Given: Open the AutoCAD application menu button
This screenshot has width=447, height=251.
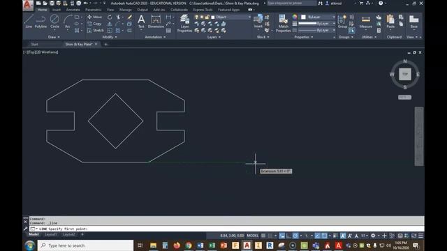Looking at the screenshot, I should [x=28, y=6].
